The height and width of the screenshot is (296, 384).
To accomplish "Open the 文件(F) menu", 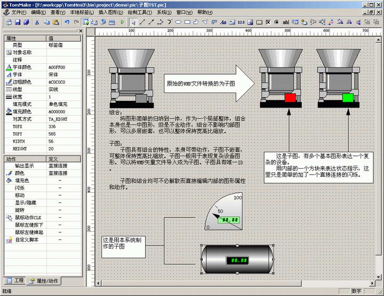I will pyautogui.click(x=19, y=12).
